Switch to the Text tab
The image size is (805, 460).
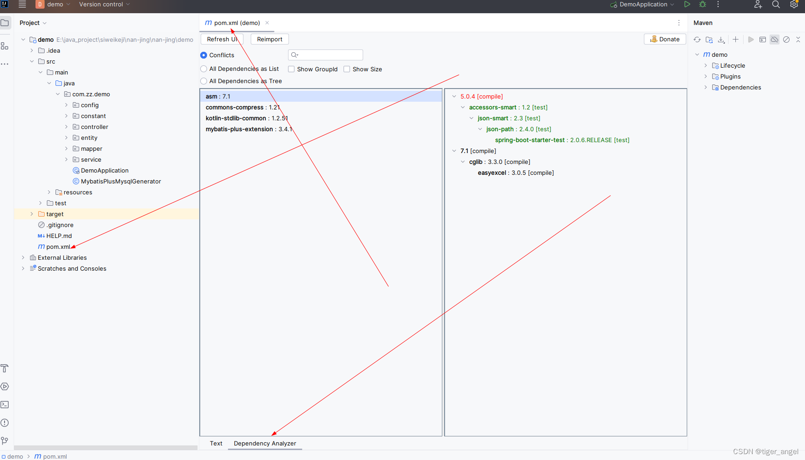coord(216,443)
